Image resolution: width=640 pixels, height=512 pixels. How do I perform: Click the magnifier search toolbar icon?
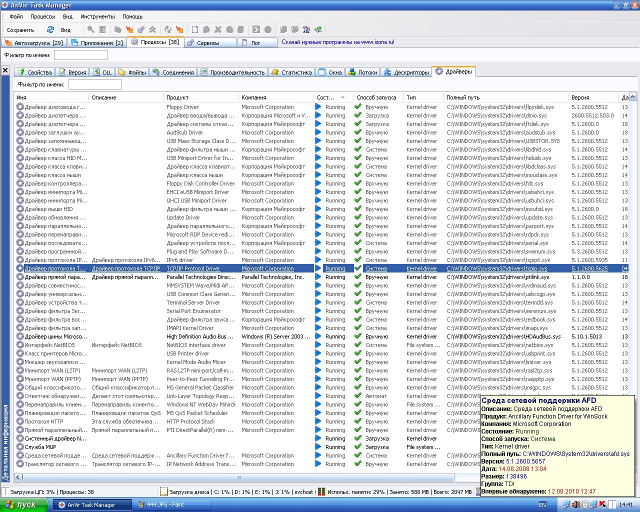point(90,30)
